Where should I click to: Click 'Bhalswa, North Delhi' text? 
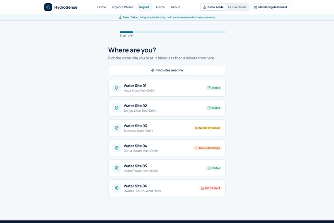138,130
